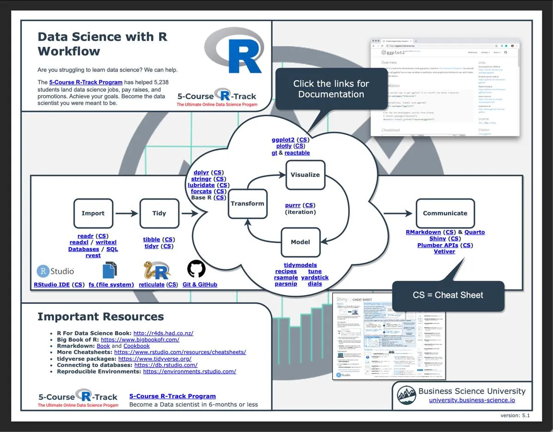
Task: Click the Transform workflow box
Action: coord(247,204)
